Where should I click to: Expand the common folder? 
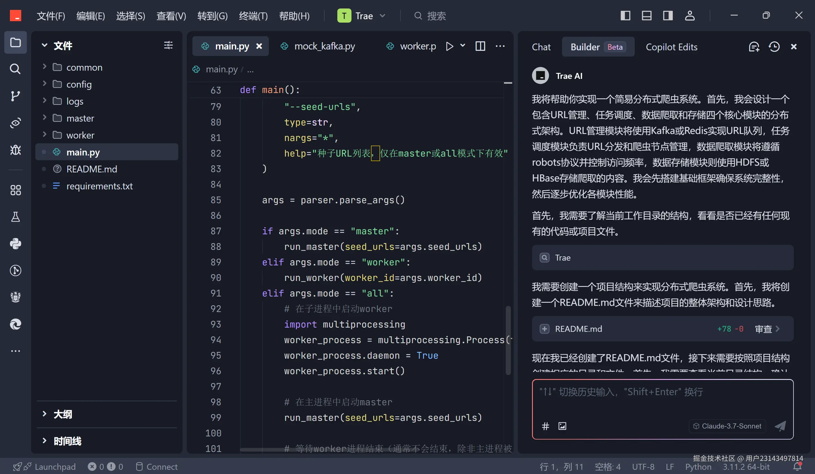pyautogui.click(x=84, y=67)
